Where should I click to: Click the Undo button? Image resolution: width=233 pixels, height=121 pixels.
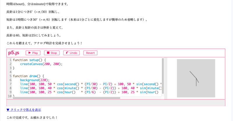point(71,53)
